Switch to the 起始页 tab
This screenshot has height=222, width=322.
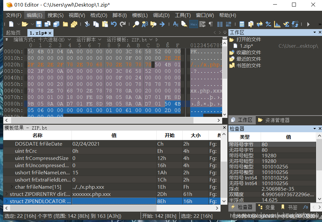pos(13,33)
